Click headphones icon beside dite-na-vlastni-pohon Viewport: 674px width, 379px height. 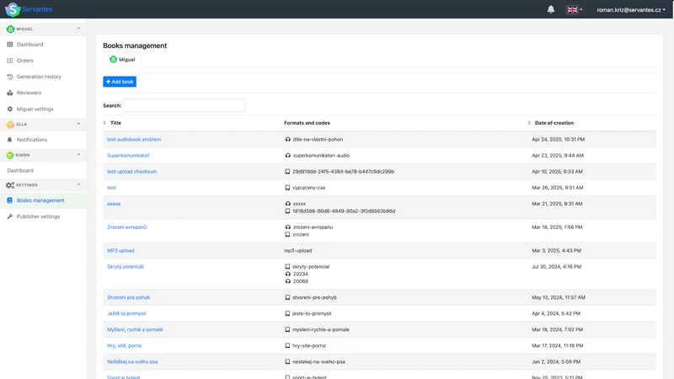tap(287, 139)
